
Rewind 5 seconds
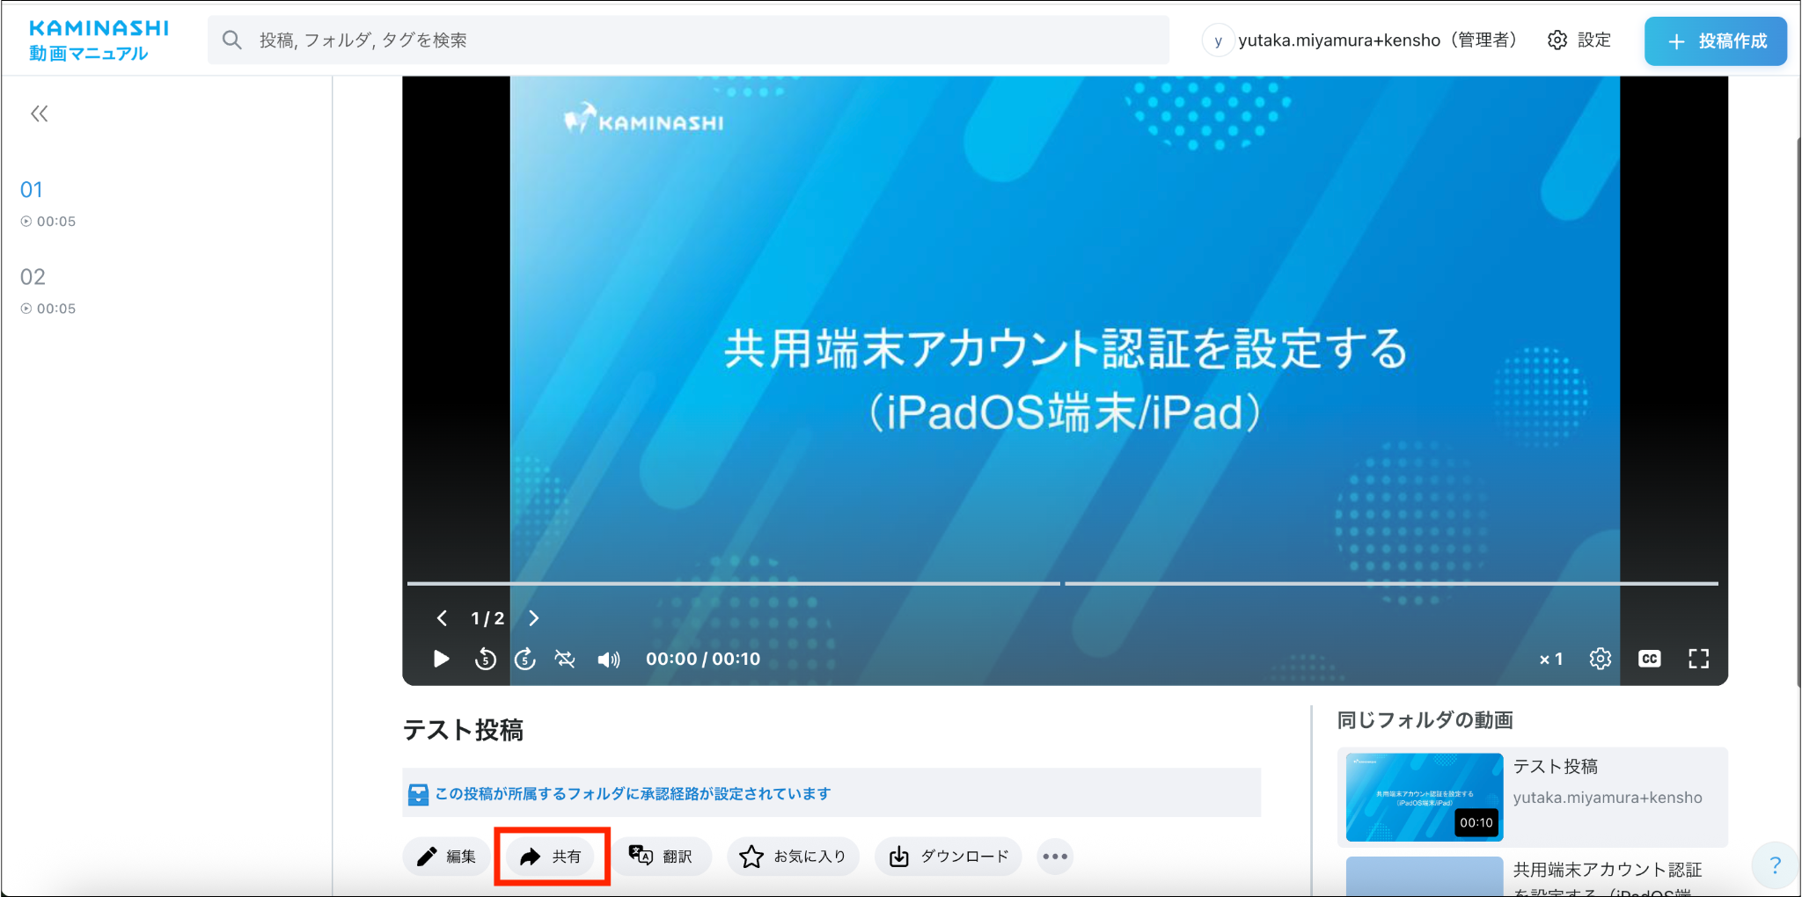[x=485, y=659]
